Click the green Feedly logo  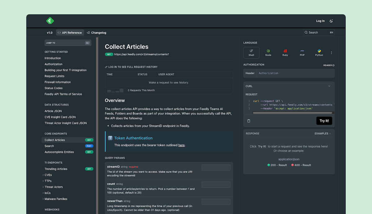pos(50,21)
